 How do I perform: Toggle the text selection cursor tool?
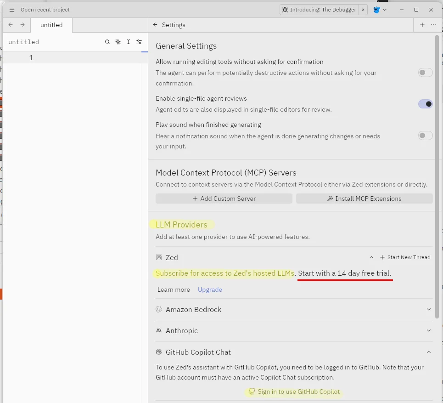[x=129, y=42]
